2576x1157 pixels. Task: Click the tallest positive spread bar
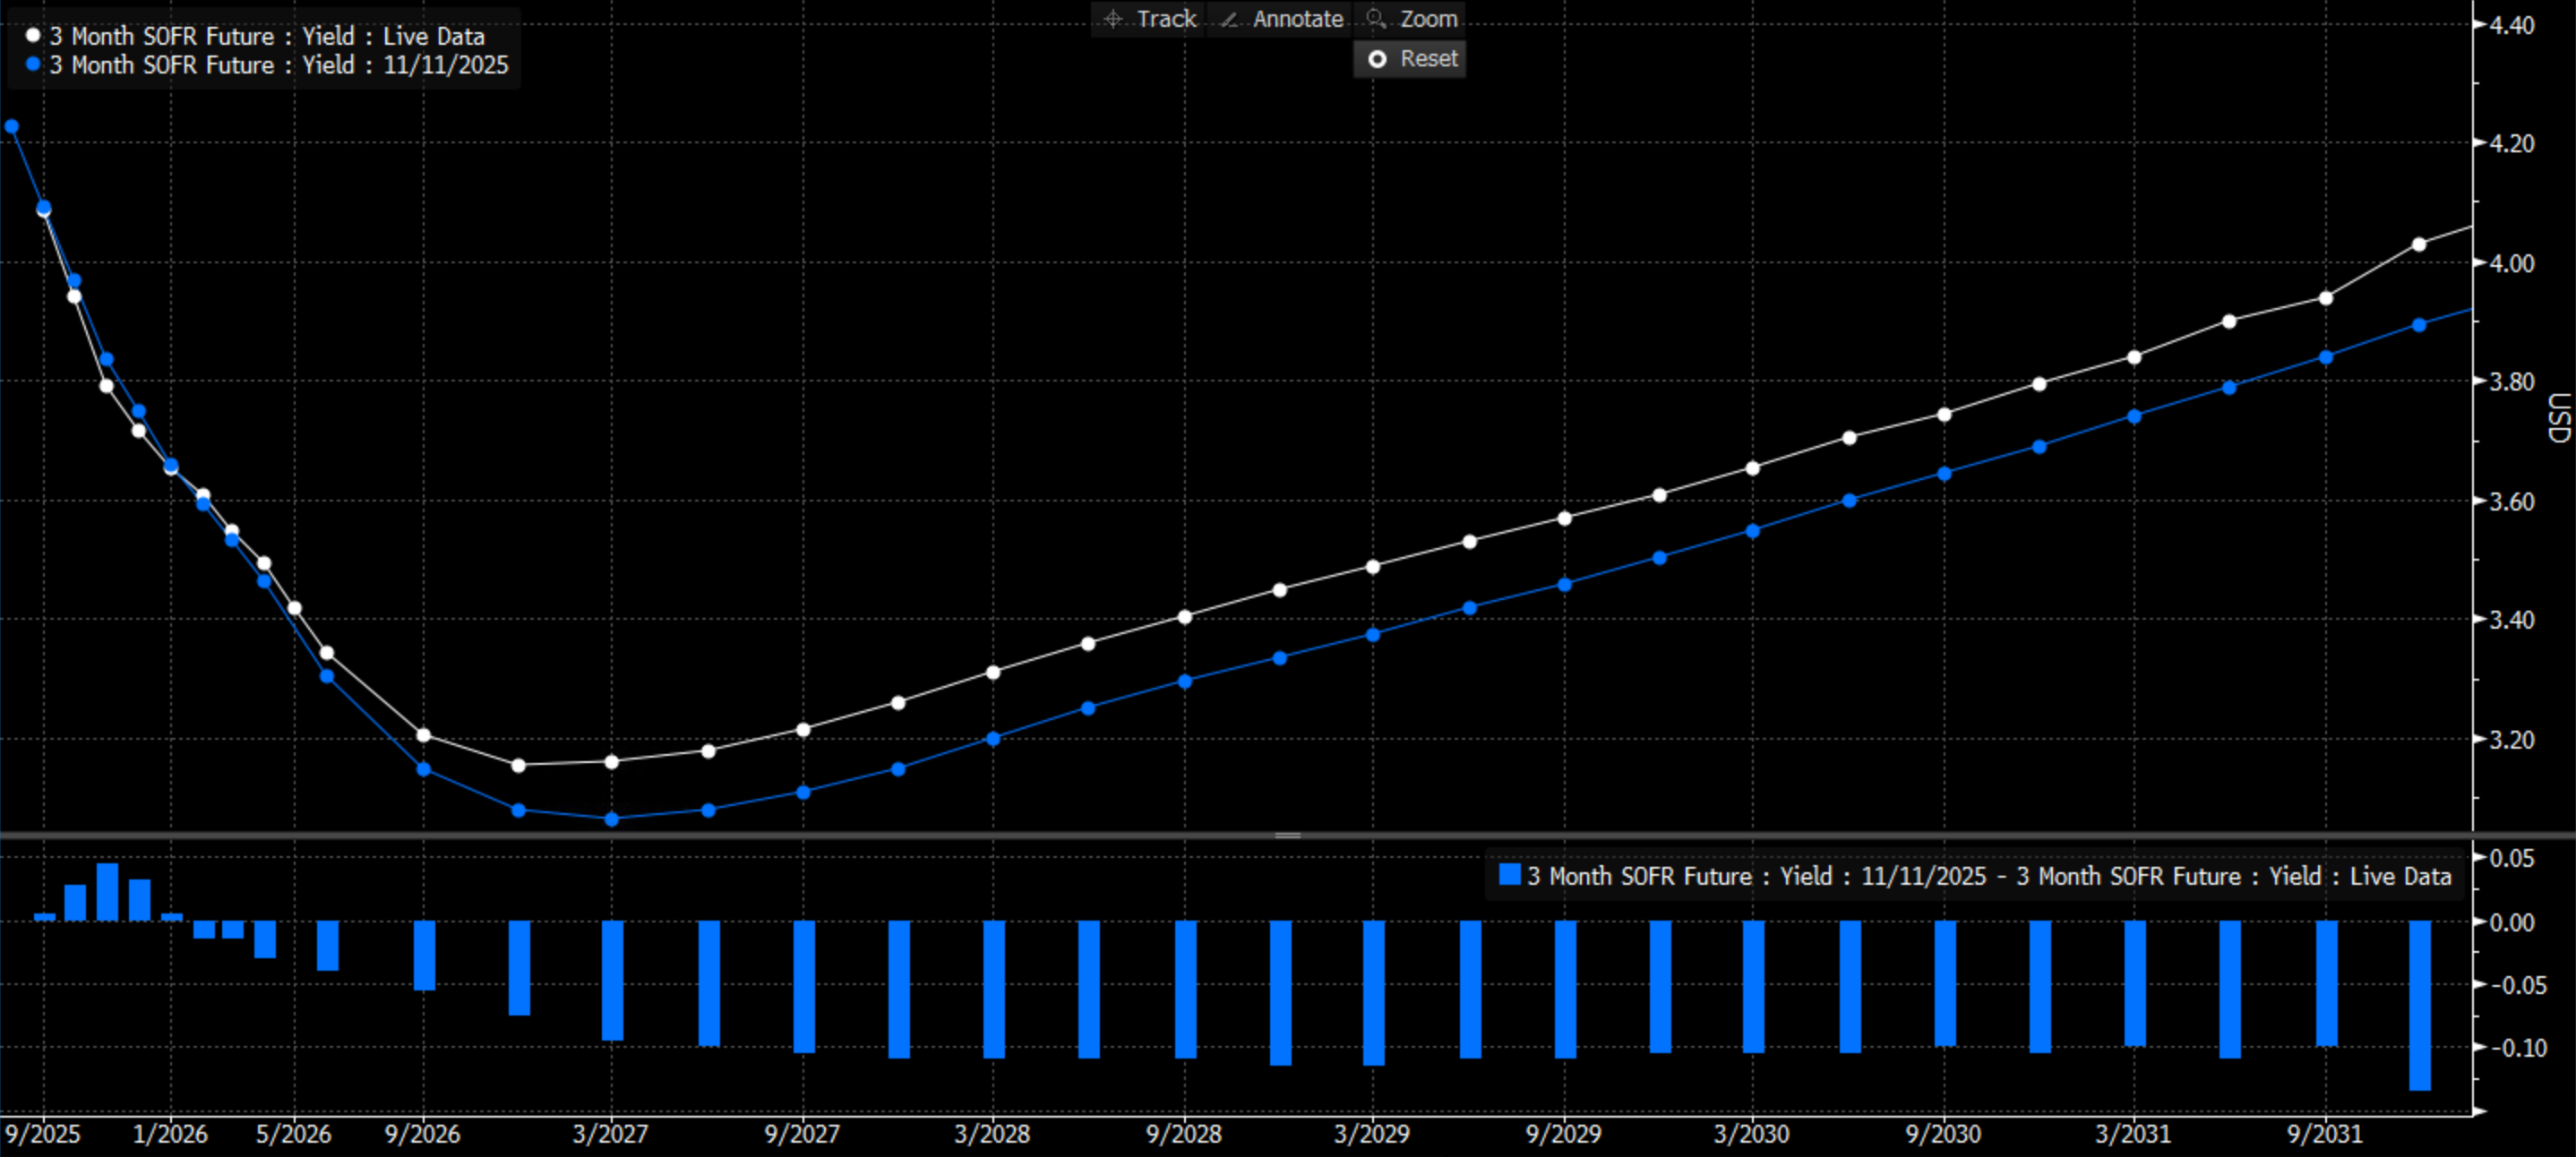click(x=107, y=891)
